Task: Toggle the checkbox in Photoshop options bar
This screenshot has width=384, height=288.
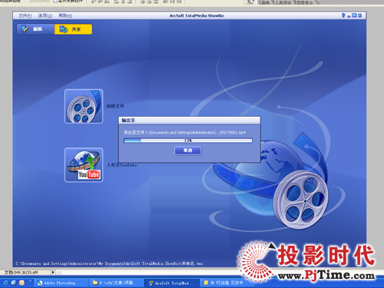Action: [55, 2]
